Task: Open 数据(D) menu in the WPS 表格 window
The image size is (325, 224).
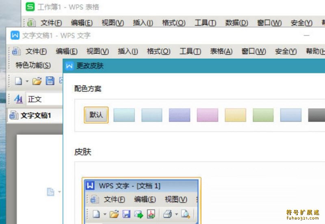Action: (x=236, y=23)
